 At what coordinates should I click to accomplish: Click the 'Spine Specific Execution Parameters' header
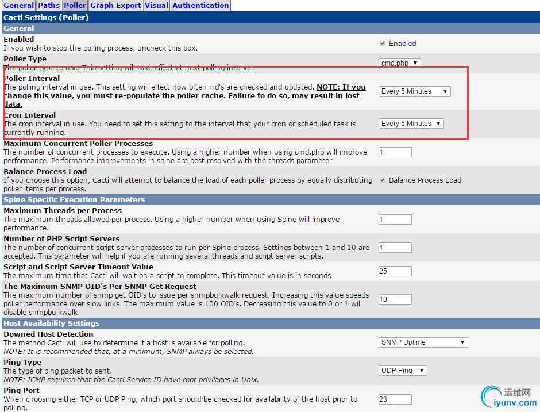tap(74, 200)
